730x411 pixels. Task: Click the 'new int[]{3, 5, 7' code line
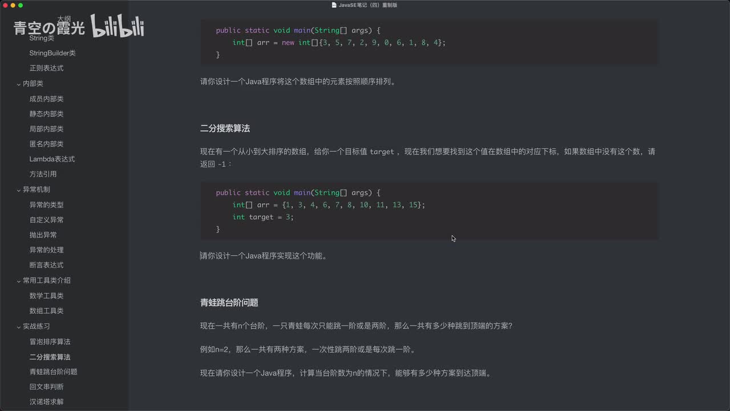(x=339, y=43)
